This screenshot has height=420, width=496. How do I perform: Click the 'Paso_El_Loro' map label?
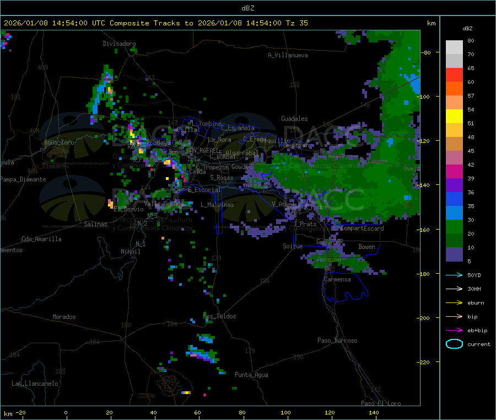(381, 403)
